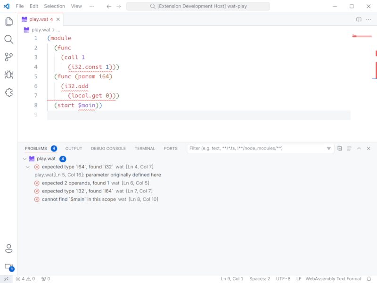This screenshot has height=283, width=377.
Task: Open the Source Control view
Action: pos(8,57)
